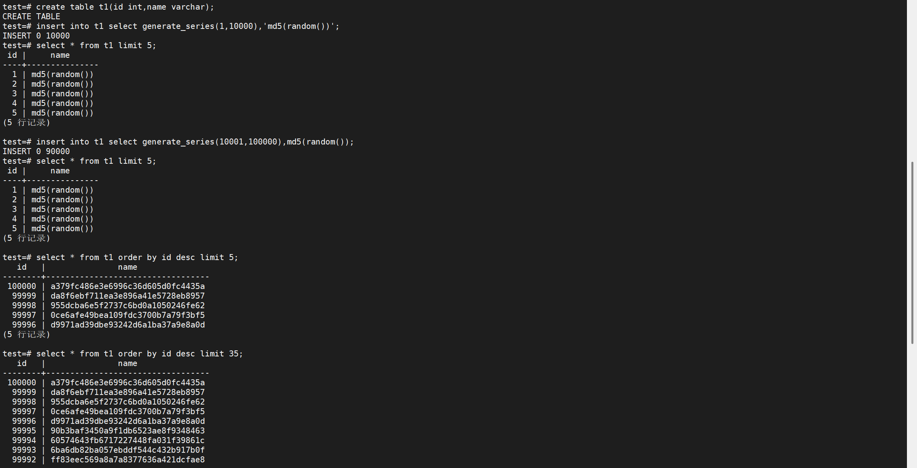
Task: Click the order by id desc limit 35 query
Action: (x=139, y=354)
